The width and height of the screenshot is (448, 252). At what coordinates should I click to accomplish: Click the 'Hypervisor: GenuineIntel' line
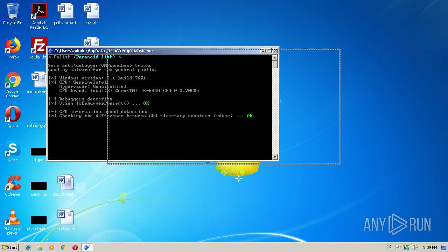coord(93,86)
